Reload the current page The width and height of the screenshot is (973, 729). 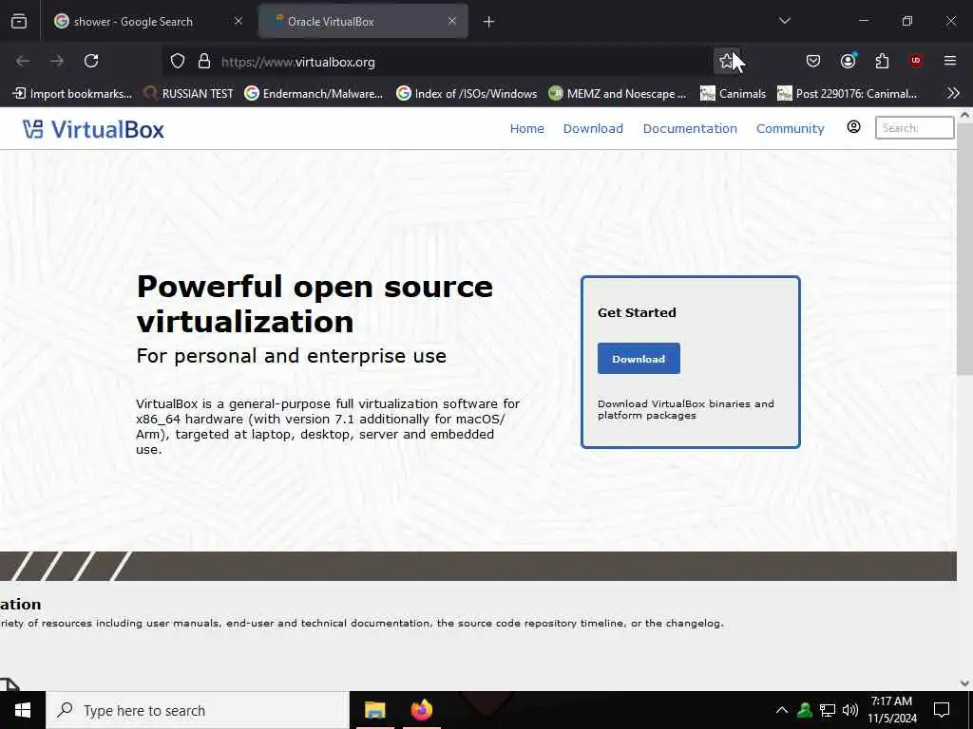tap(91, 61)
